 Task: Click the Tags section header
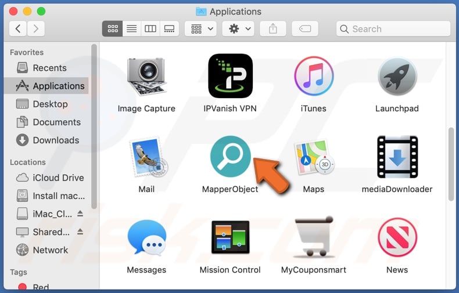tap(19, 272)
